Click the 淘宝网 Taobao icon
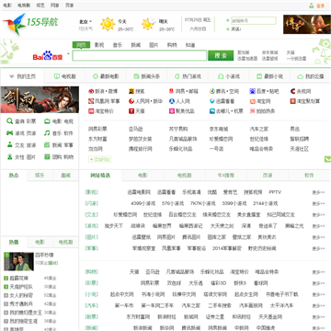 tap(252, 101)
